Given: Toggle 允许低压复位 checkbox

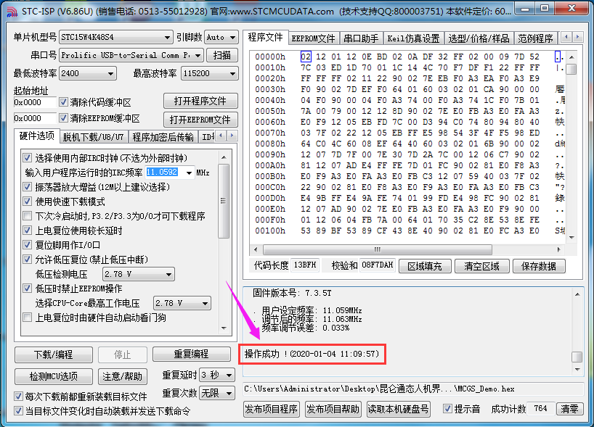Looking at the screenshot, I should pos(28,260).
